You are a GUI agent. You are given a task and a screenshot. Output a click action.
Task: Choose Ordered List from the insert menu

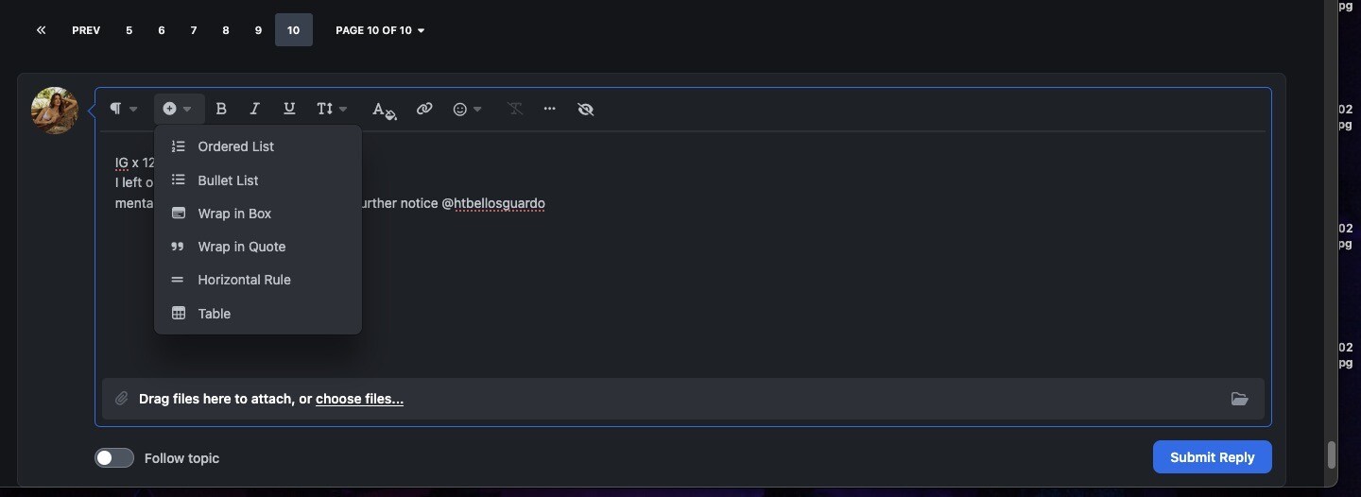point(235,146)
